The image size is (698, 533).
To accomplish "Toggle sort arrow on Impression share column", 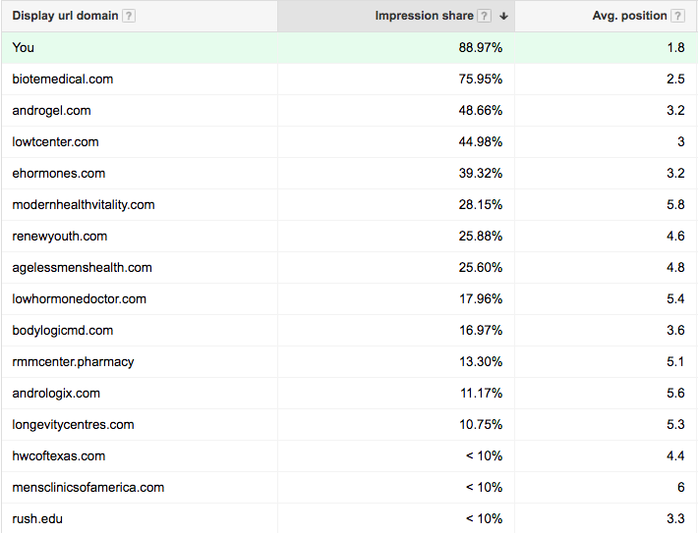I will (x=503, y=17).
